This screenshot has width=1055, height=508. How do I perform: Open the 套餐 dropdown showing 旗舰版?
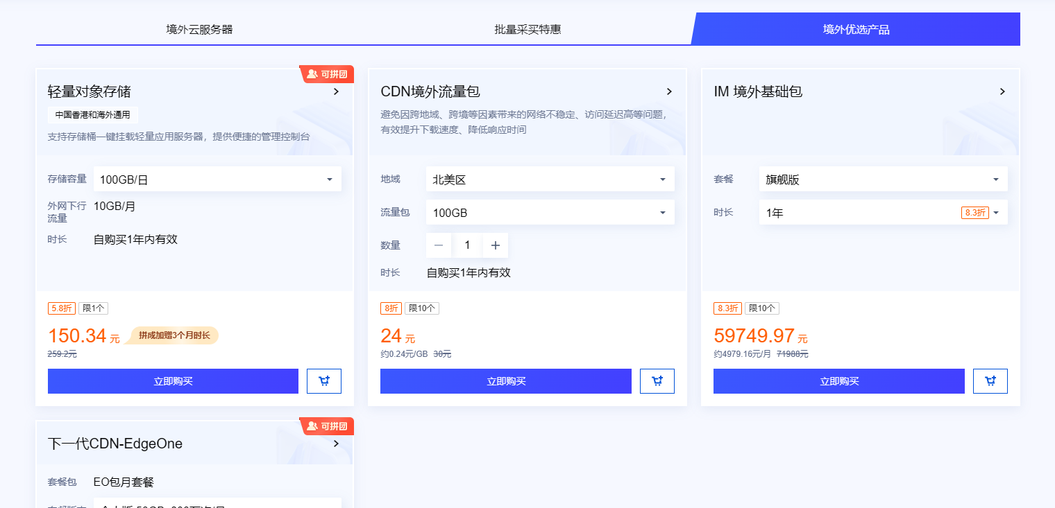coord(883,179)
